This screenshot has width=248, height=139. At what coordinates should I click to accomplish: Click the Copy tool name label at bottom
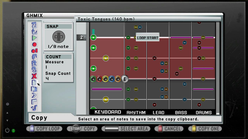[x=39, y=118]
